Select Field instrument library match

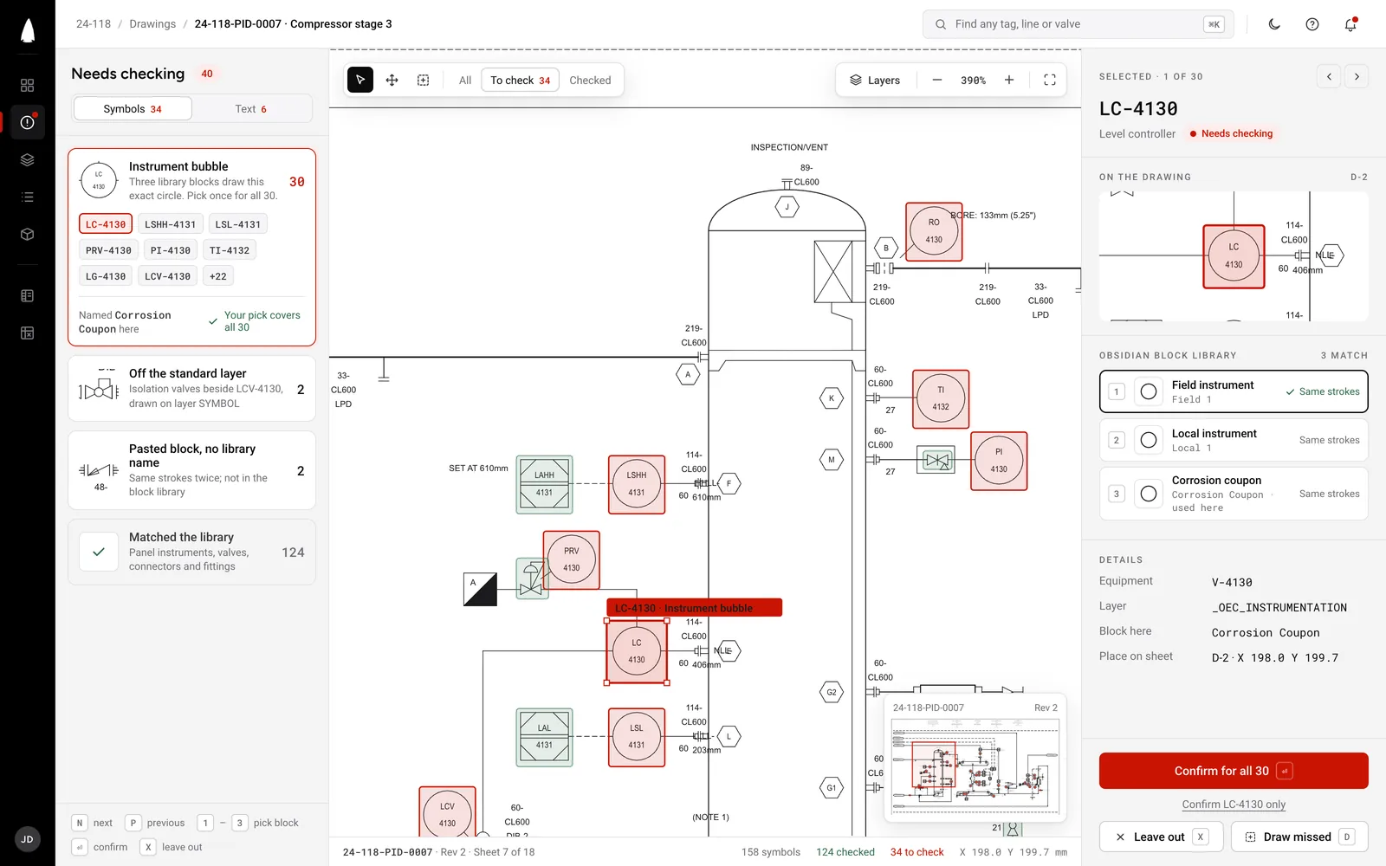tap(1234, 391)
